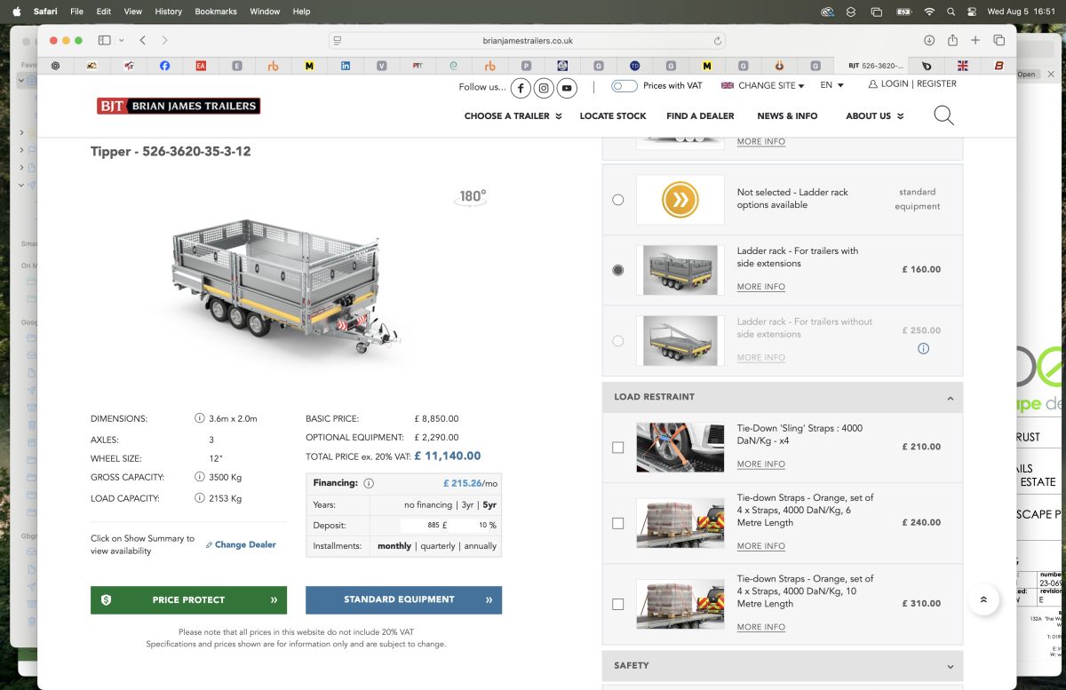Screen dimensions: 1066x690
Task: Choose 3yr financing term
Action: click(x=467, y=504)
